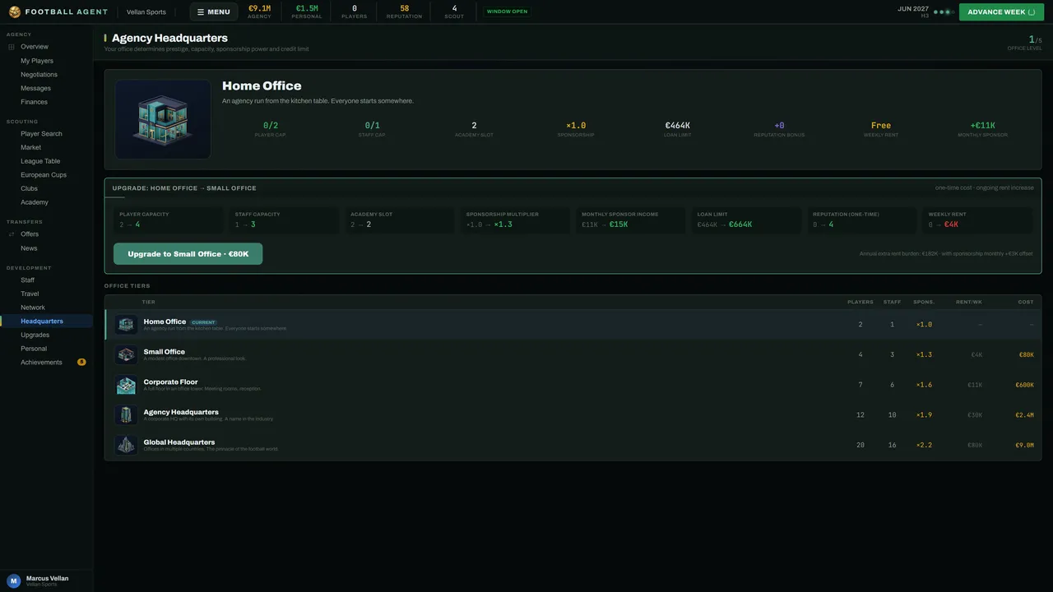Open the News page
Screen dimensions: 1053x592
tap(29, 248)
